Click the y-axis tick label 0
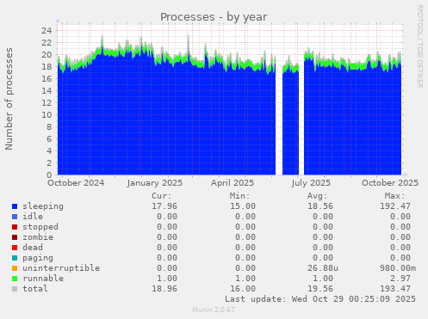 (x=49, y=175)
